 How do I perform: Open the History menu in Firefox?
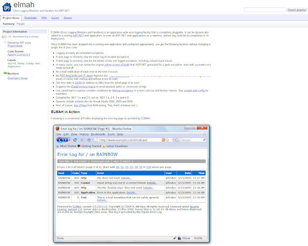coord(84,135)
